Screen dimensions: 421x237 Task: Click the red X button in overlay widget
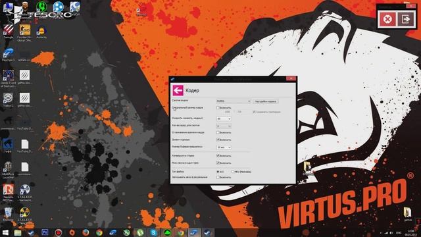pos(387,19)
